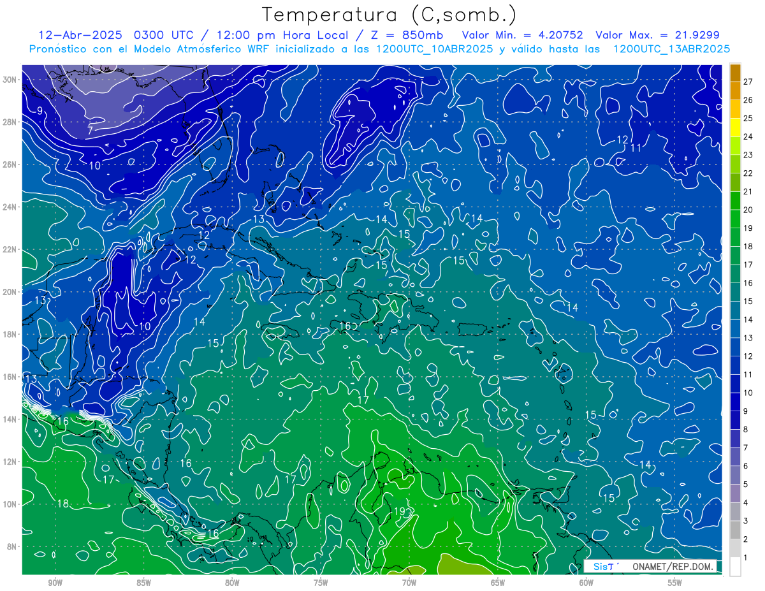Image resolution: width=765 pixels, height=591 pixels.
Task: Click the "55W" longitude axis label
Action: point(675,583)
